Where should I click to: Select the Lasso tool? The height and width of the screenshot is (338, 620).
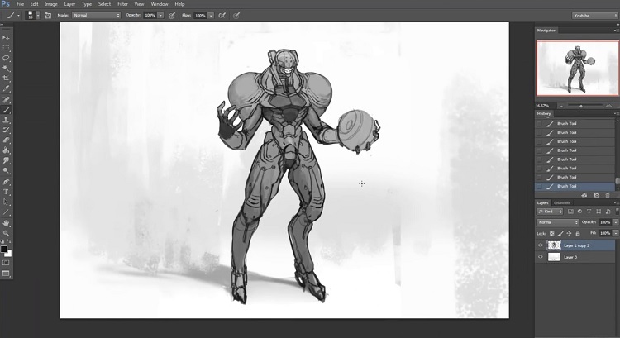[7, 58]
